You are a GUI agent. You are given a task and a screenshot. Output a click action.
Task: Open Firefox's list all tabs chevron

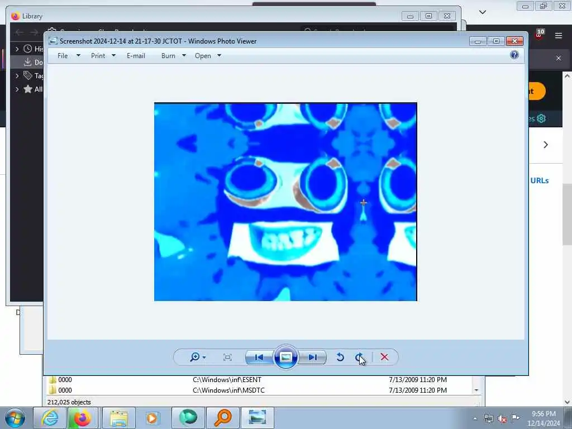pyautogui.click(x=482, y=12)
